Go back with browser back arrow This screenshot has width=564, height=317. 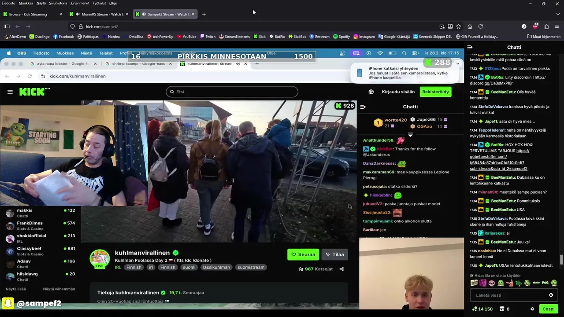[x=18, y=26]
